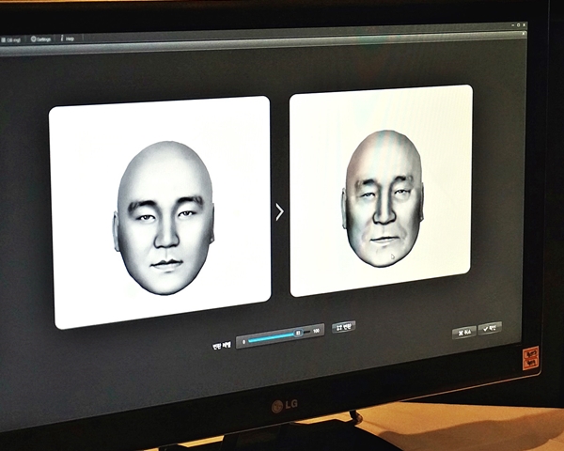Viewport: 564px width, 451px height.
Task: Select the aged face result on right
Action: click(381, 191)
